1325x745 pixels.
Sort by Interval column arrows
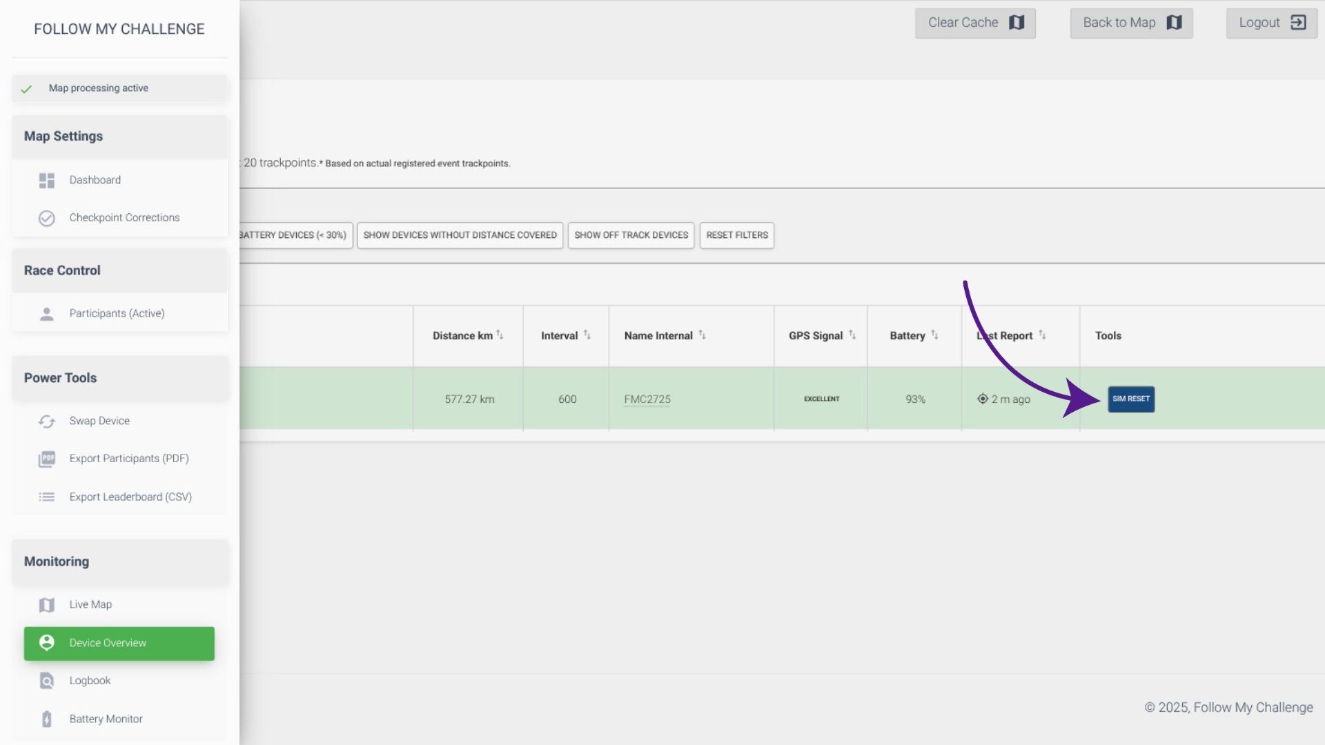coord(587,335)
